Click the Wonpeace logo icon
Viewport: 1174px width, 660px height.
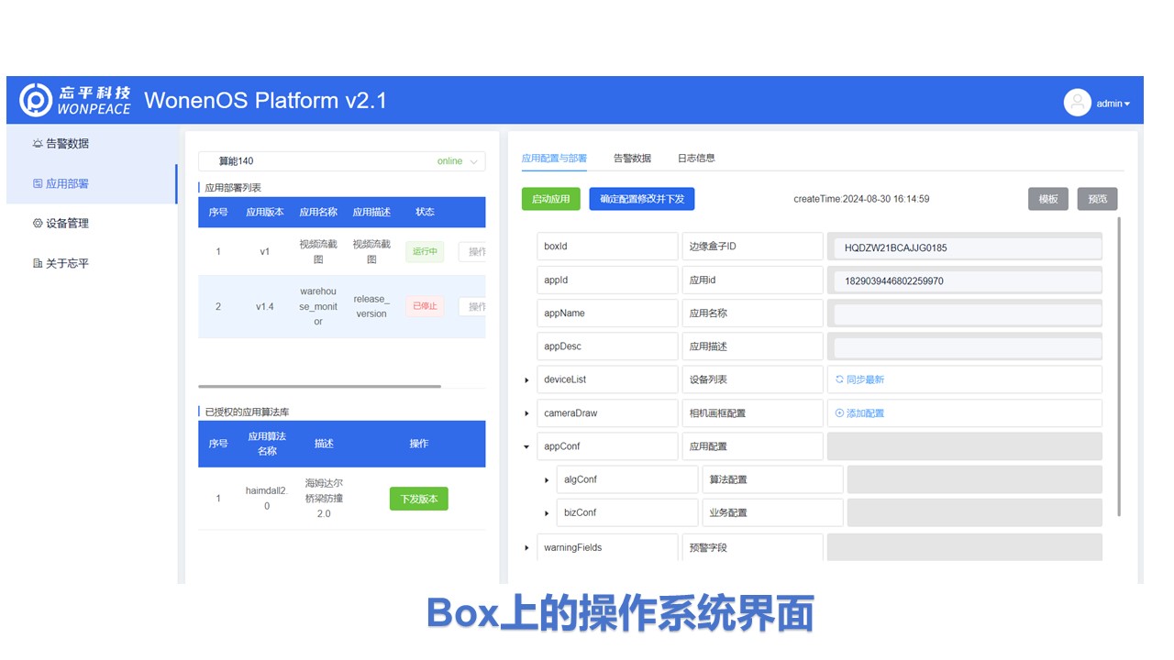tap(37, 101)
